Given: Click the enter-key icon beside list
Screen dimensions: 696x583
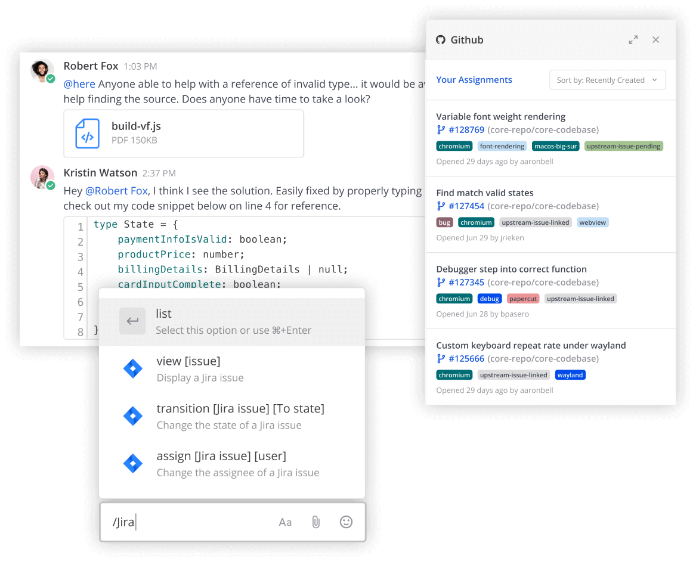Looking at the screenshot, I should [132, 321].
